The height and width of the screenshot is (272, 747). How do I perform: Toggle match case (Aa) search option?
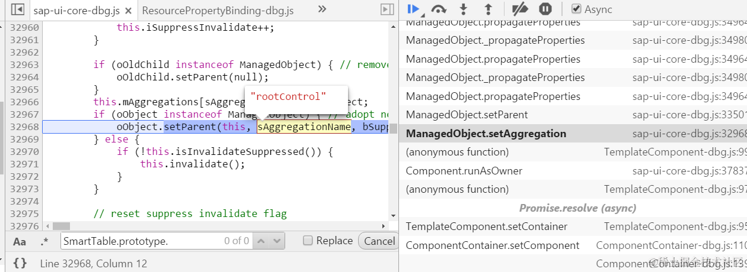tap(20, 241)
